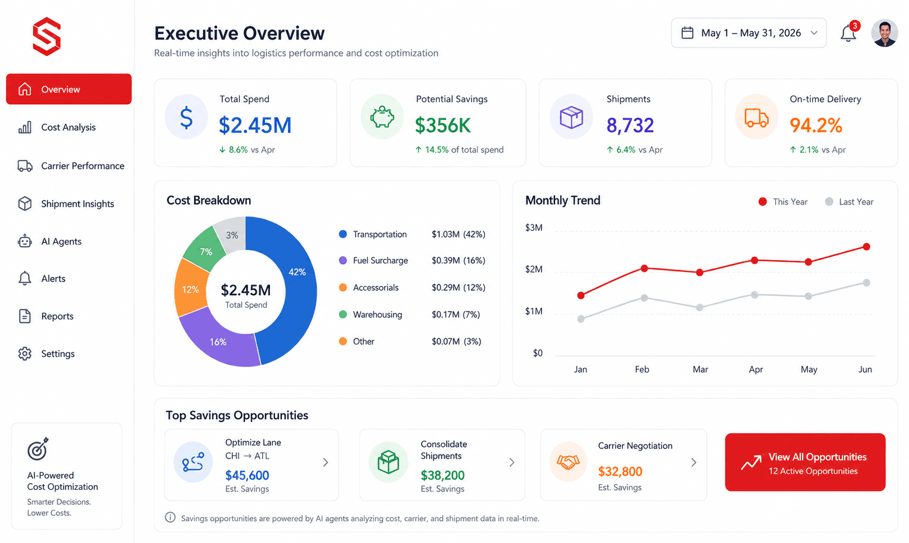Select the Transportation blue legend dot

(x=343, y=234)
